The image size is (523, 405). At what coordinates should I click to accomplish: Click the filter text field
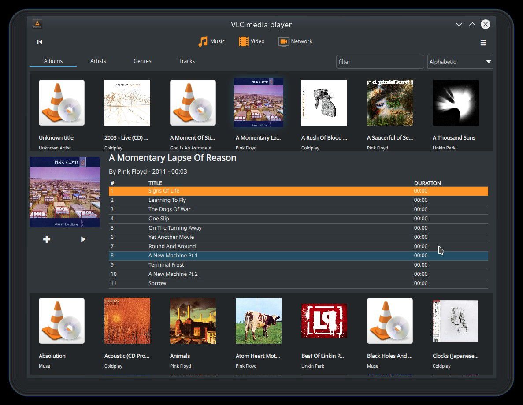point(380,62)
